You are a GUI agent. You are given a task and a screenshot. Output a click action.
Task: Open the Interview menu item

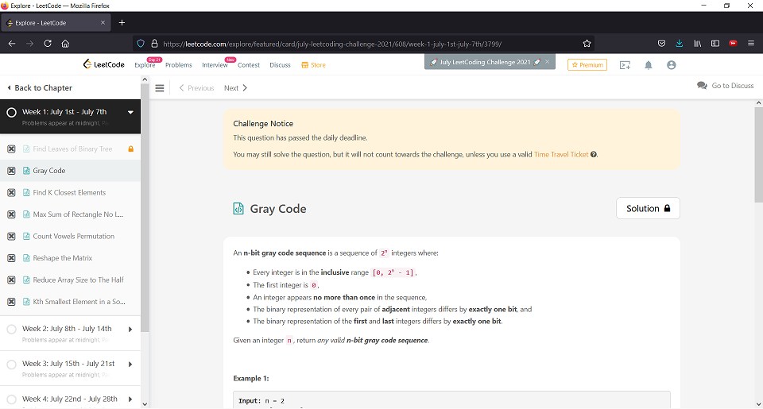215,65
